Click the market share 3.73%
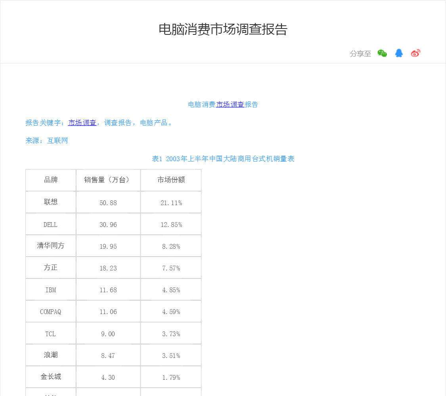The image size is (446, 396). [171, 334]
